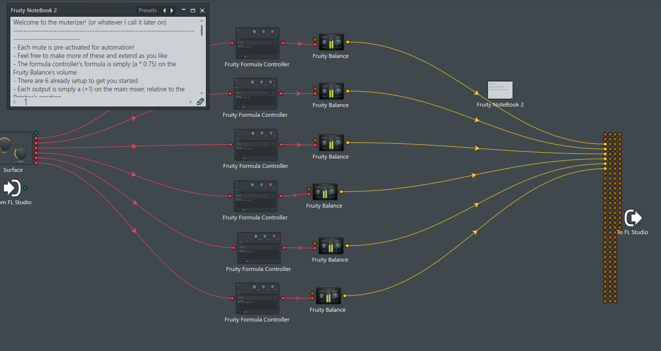Select the To FL Studio output icon
661x351 pixels.
(x=633, y=217)
